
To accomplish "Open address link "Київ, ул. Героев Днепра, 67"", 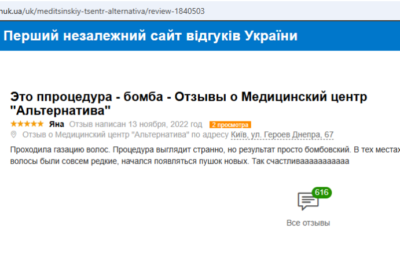I will tap(282, 135).
